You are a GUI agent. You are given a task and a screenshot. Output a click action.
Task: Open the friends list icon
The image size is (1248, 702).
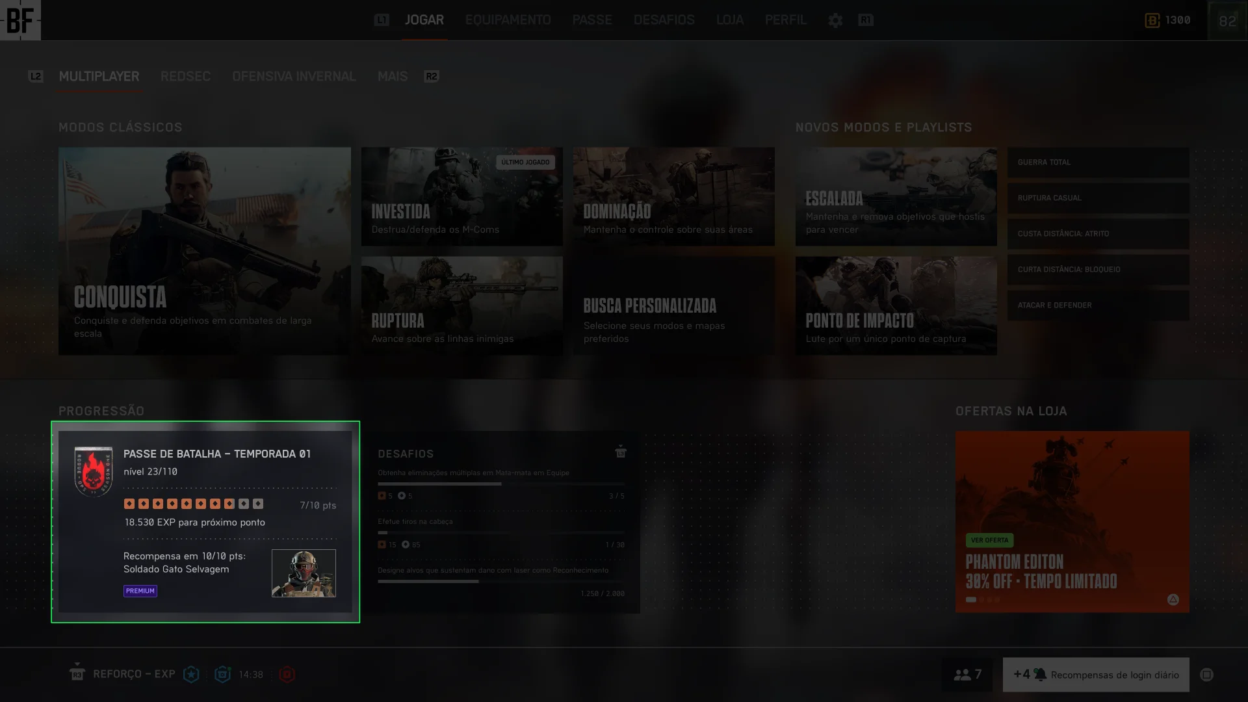(x=962, y=675)
